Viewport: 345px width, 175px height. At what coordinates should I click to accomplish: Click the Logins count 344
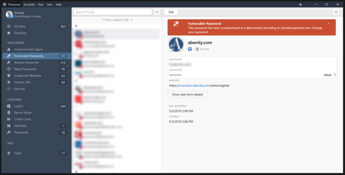tap(63, 106)
